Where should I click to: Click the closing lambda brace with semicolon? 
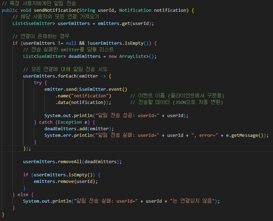coord(27,149)
